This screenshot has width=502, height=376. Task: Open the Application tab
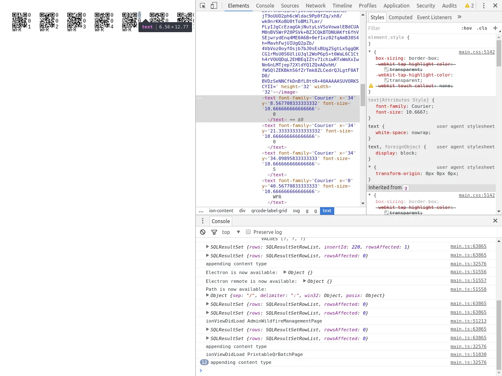397,5
